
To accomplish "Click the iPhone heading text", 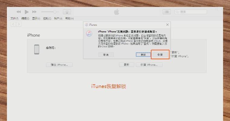I will [34, 35].
